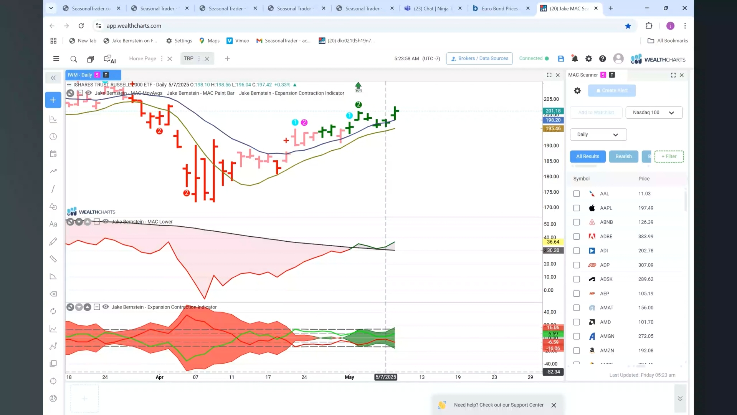Open the calendar events tool

(53, 154)
